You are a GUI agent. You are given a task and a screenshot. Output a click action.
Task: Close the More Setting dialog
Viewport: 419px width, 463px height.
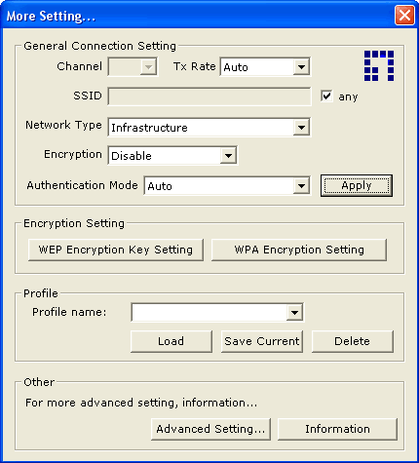(404, 16)
